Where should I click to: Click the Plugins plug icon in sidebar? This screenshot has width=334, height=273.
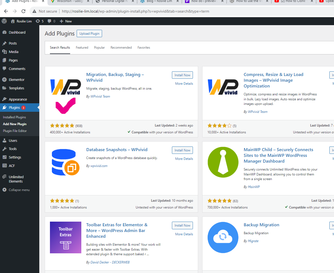(4, 107)
